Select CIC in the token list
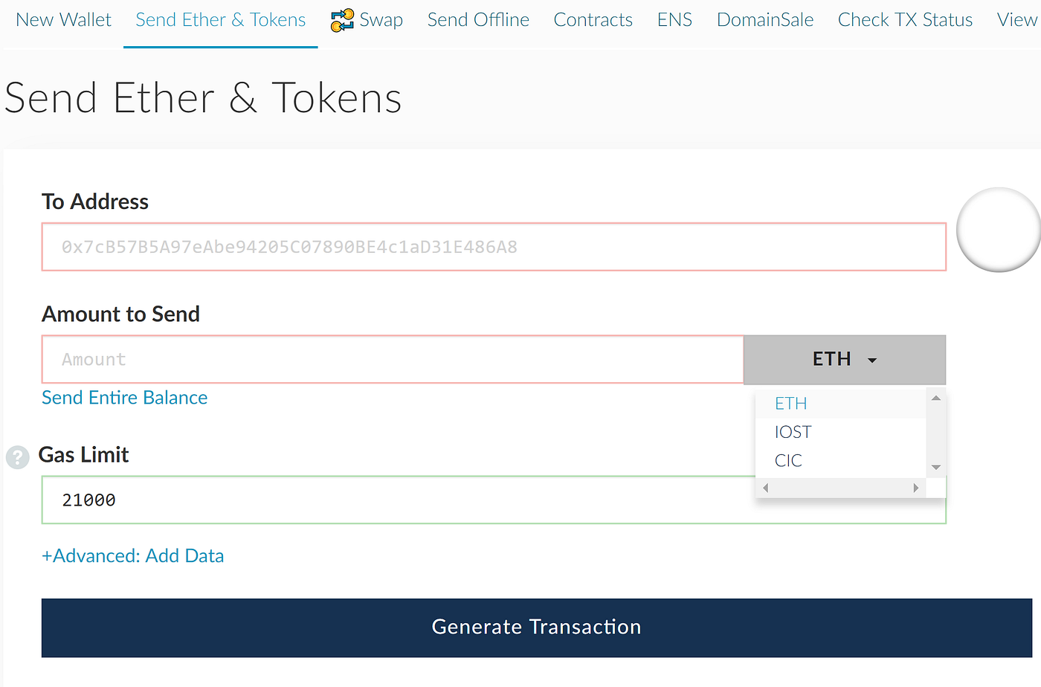The image size is (1041, 687). (x=840, y=461)
